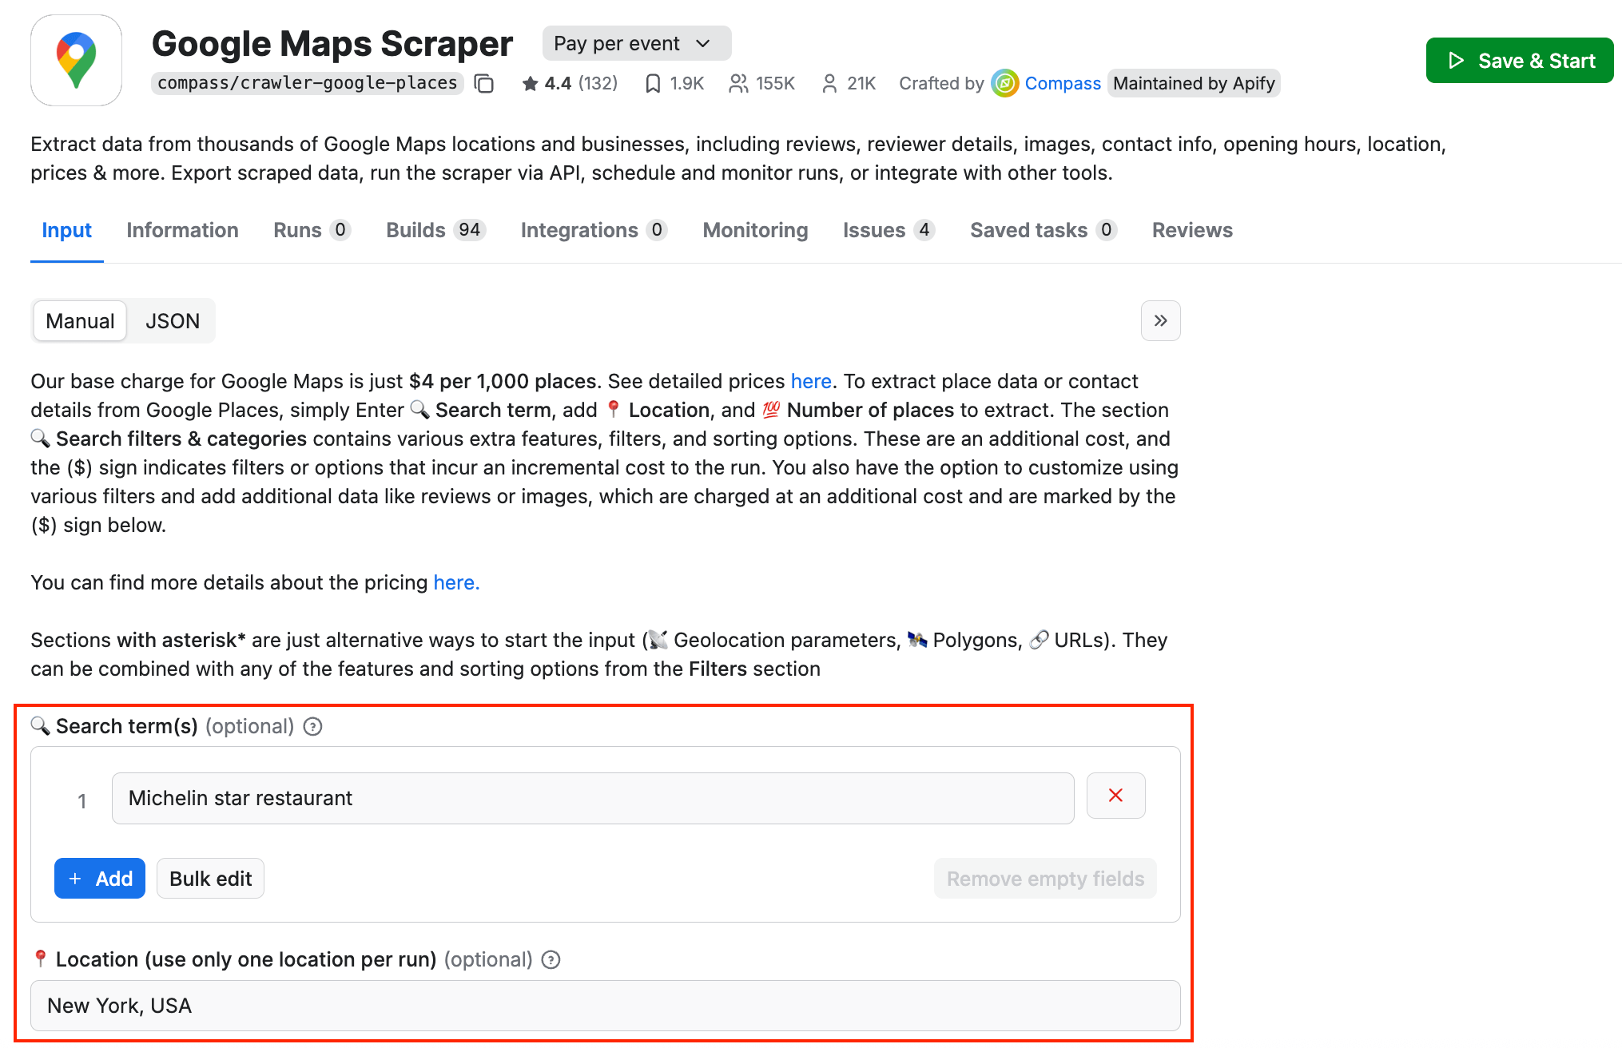This screenshot has width=1622, height=1048.
Task: Click the bookmark icon next to 1.9K
Action: point(654,83)
